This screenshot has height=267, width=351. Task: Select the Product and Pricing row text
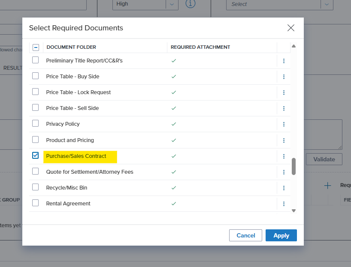(x=70, y=140)
